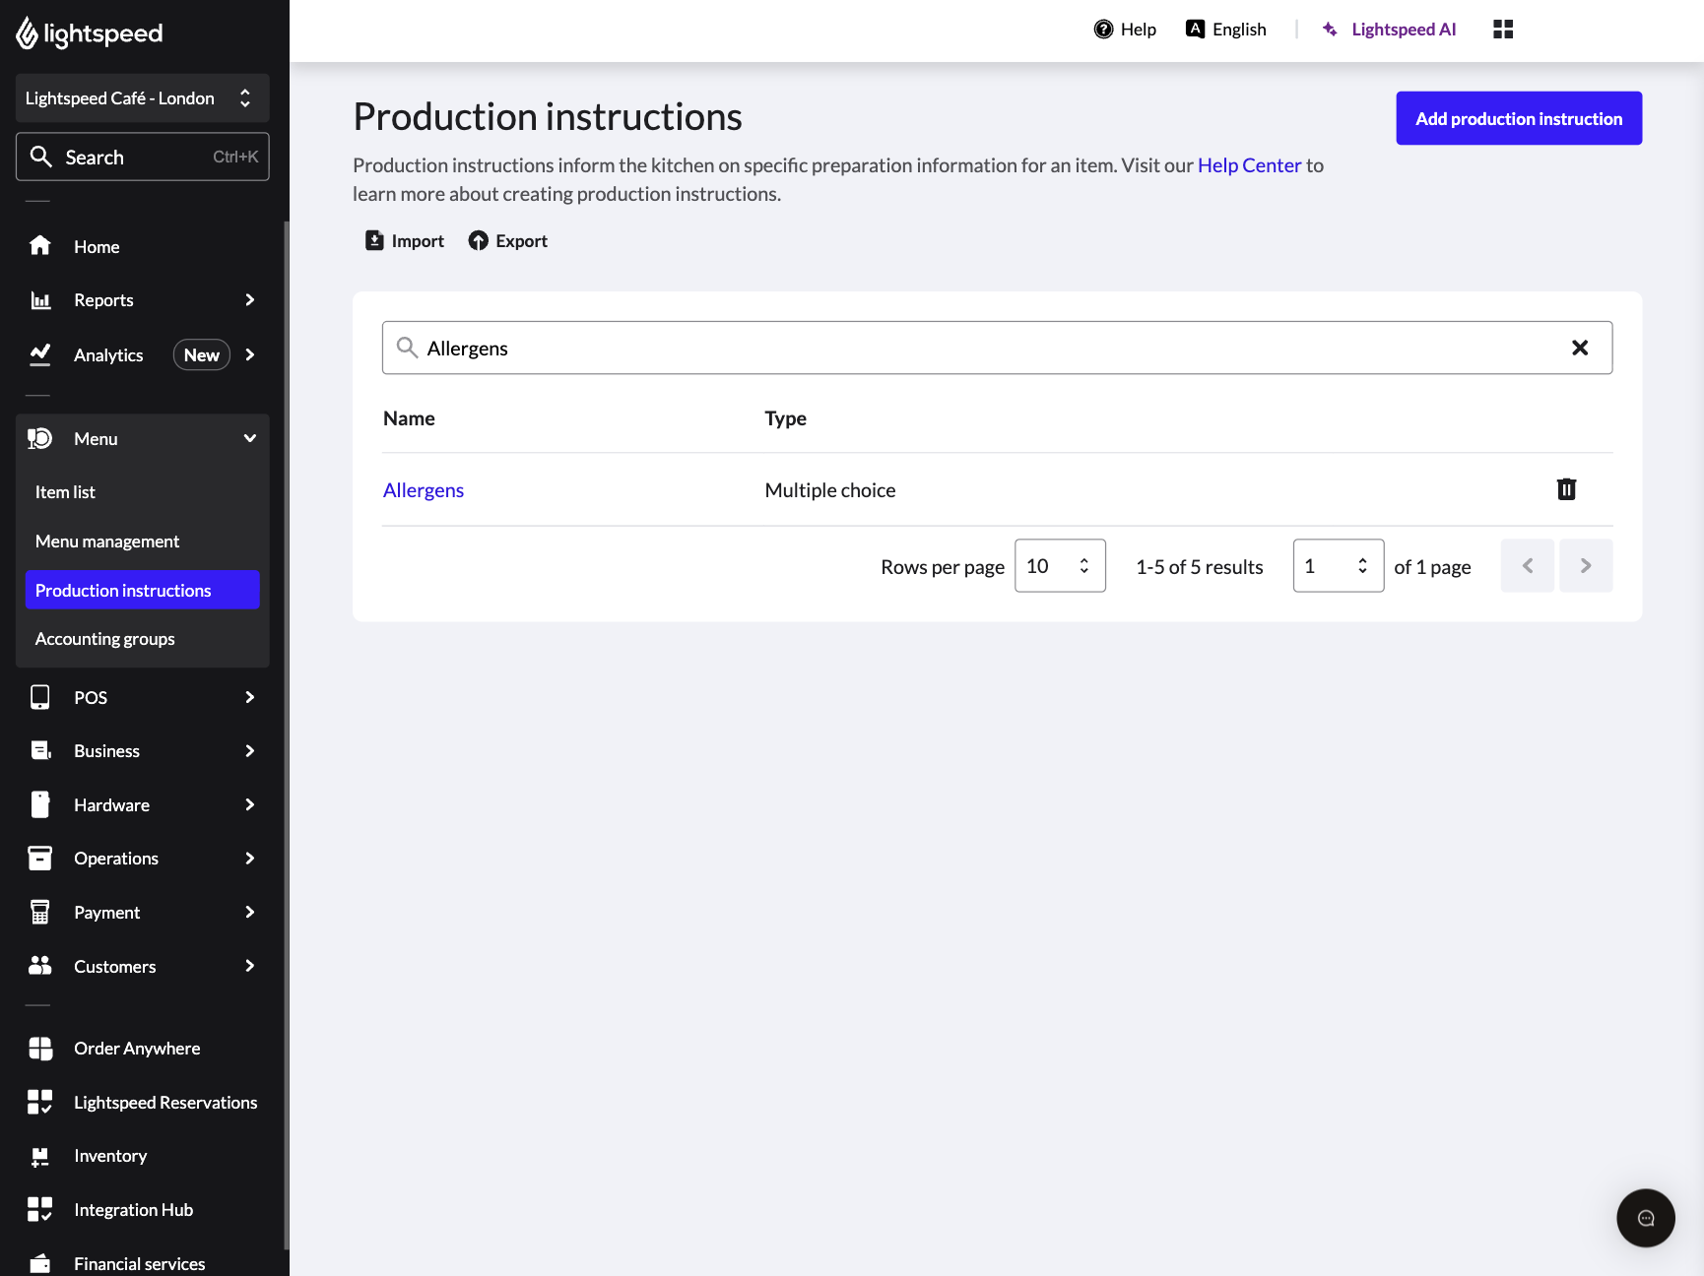
Task: Expand the Analytics submenu chevron
Action: (x=250, y=354)
